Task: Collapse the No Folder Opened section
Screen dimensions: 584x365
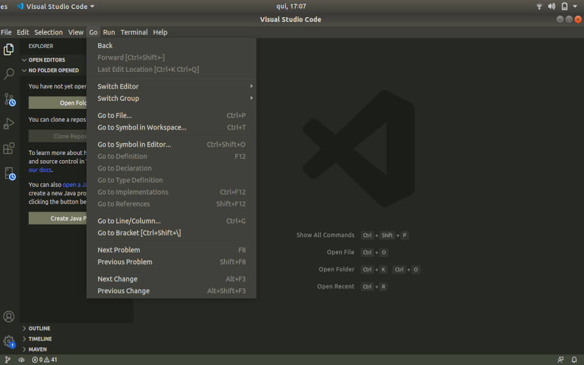Action: click(54, 71)
